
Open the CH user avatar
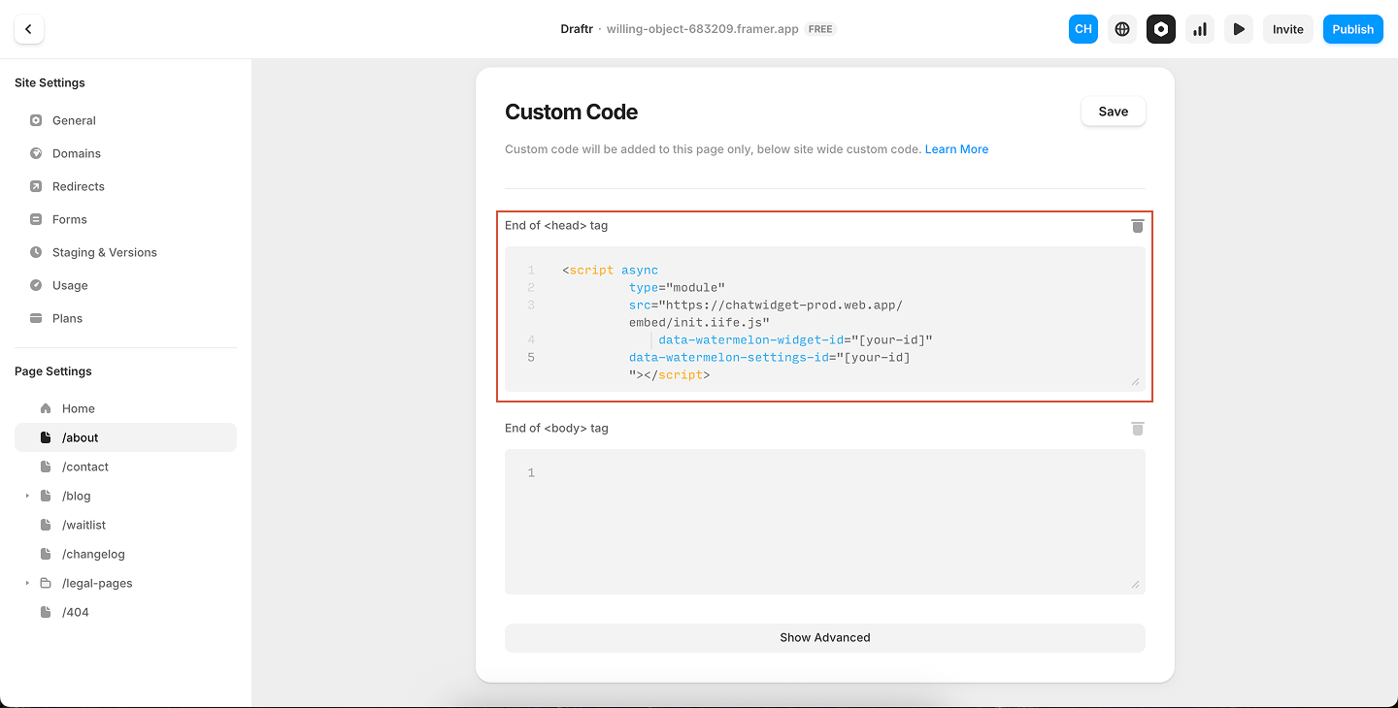pyautogui.click(x=1083, y=29)
